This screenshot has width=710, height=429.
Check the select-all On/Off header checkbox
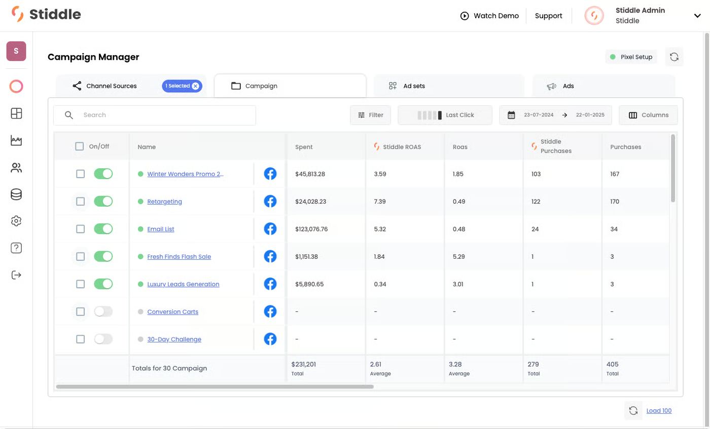80,146
